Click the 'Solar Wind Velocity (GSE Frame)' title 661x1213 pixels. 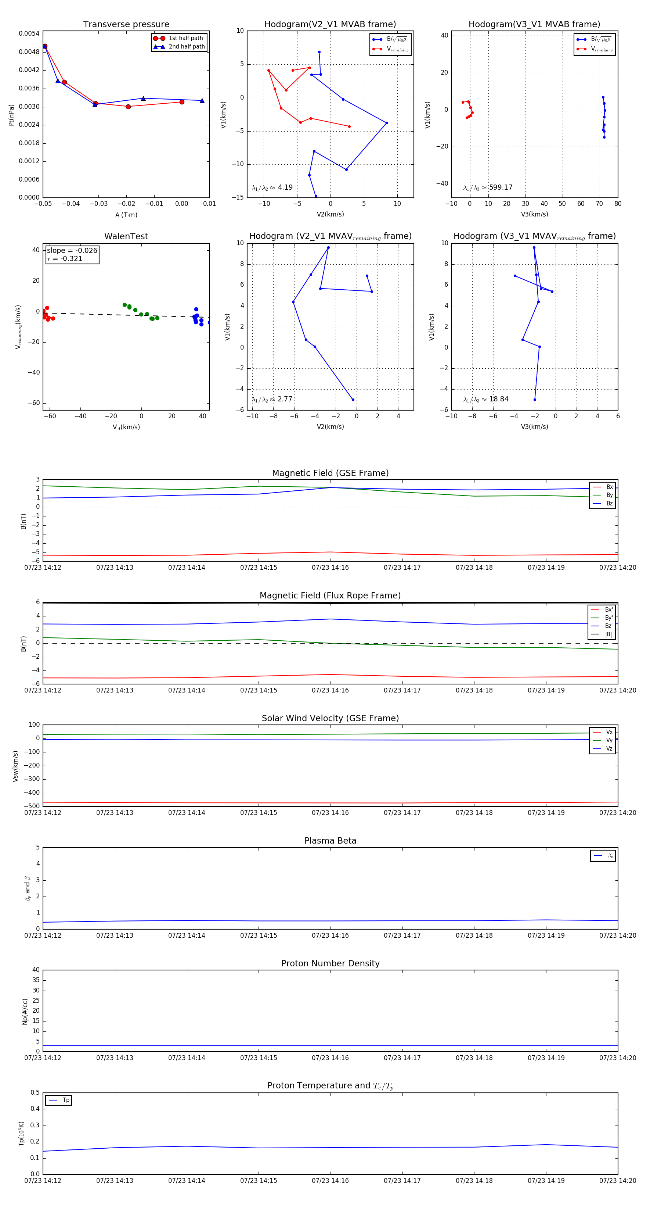pos(330,718)
